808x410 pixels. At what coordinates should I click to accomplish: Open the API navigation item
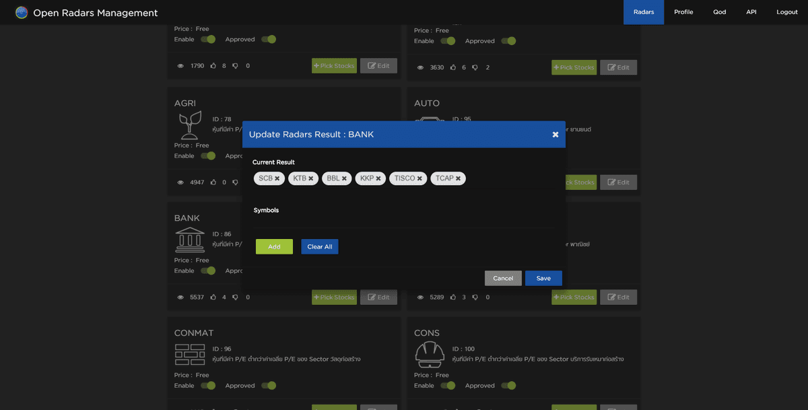[751, 12]
